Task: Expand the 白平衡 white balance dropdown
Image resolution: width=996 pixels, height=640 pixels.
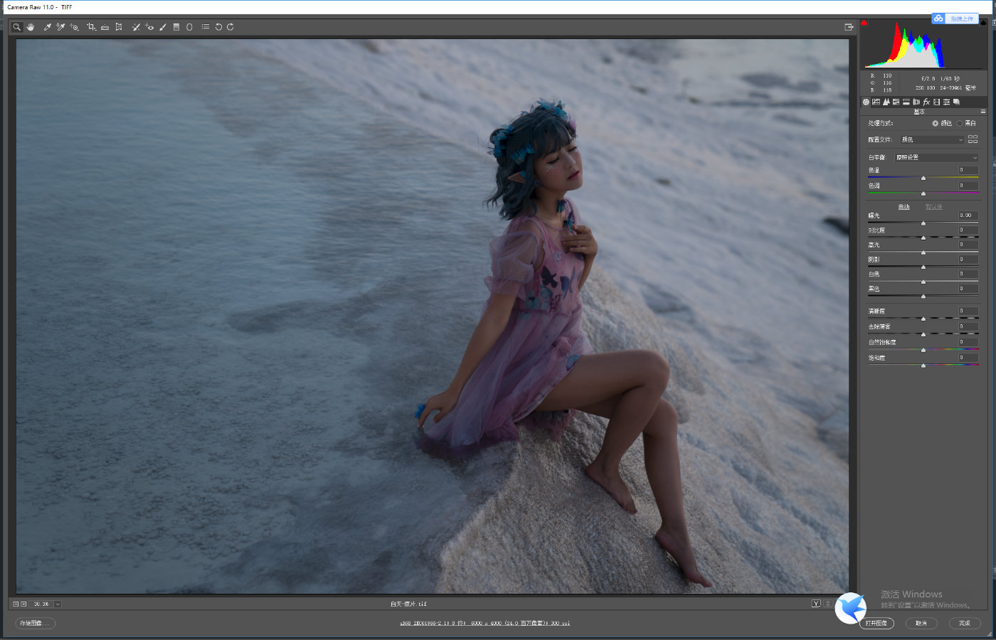Action: pos(936,157)
